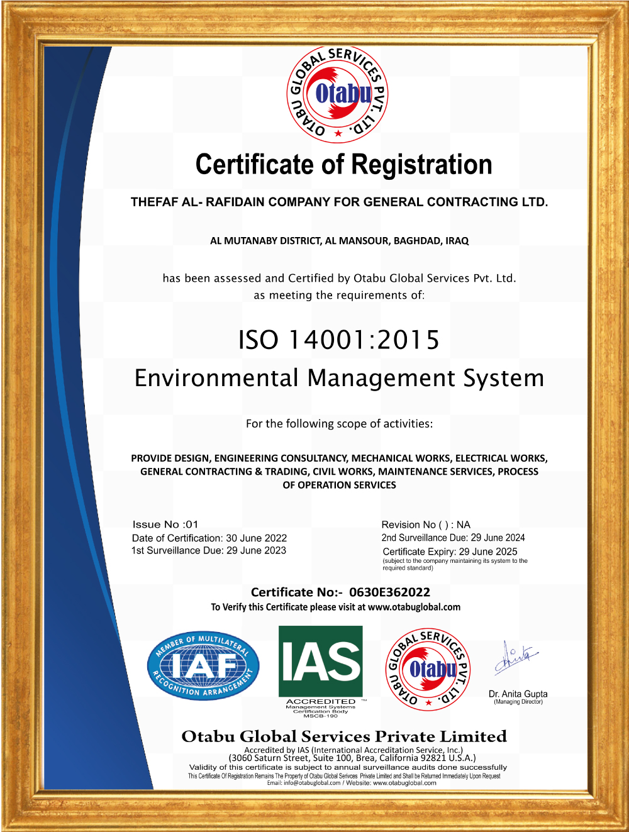629x832 pixels.
Task: Select the address line 'AL MUTANABY DISTRICT'
Action: [340, 241]
